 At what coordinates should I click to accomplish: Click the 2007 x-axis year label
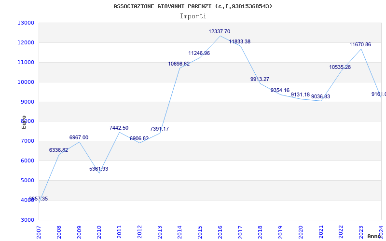point(39,232)
